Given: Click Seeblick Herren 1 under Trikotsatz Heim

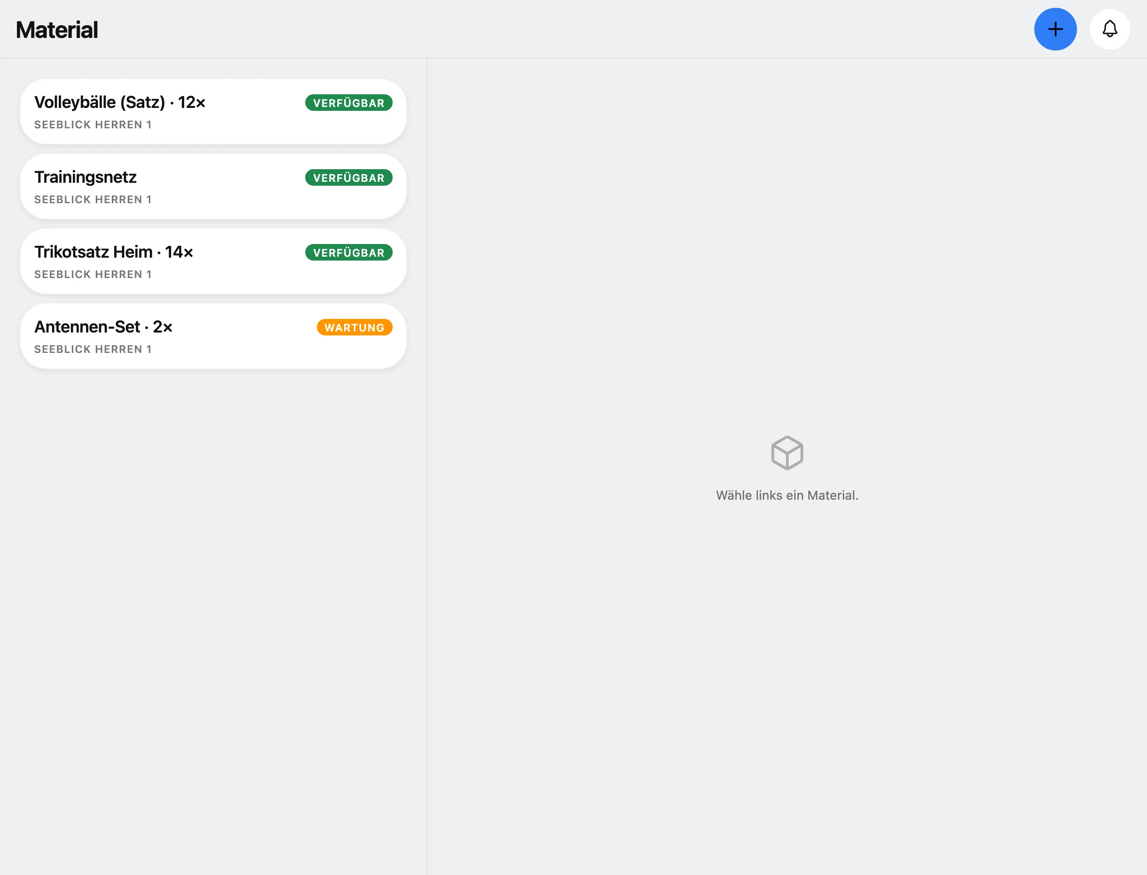Looking at the screenshot, I should [x=93, y=275].
